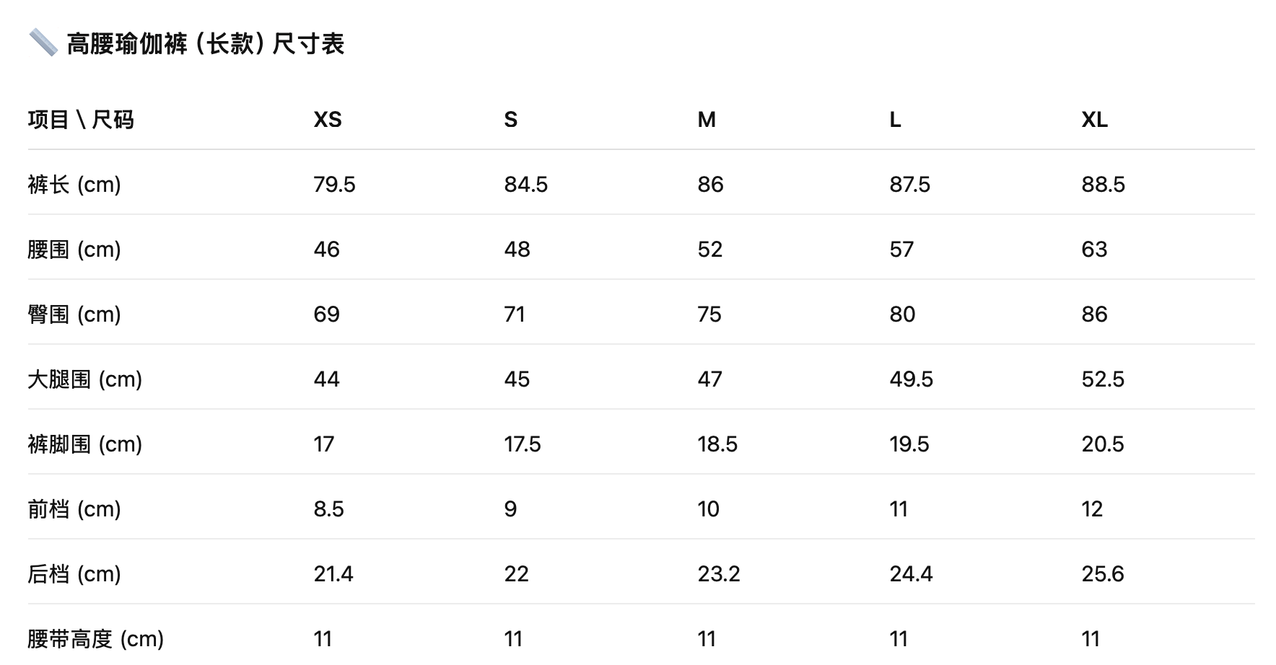Click the 腰围 (cm) row label
Screen dimensions: 1276x665
point(74,250)
